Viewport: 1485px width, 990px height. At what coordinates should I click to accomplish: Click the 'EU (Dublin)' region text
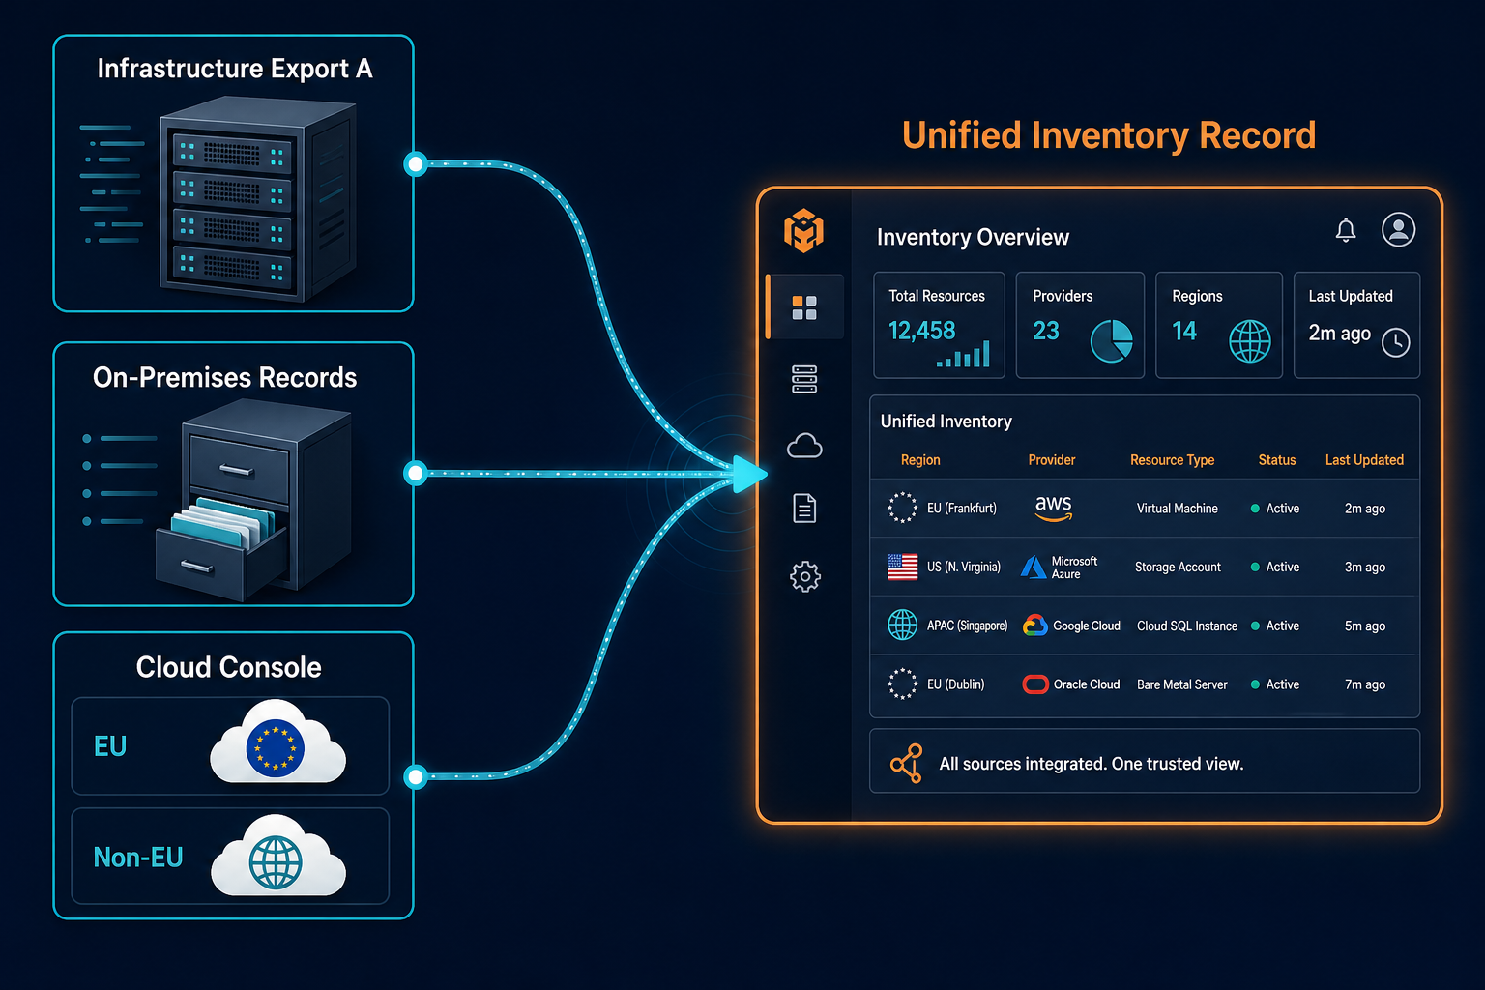[x=956, y=684]
